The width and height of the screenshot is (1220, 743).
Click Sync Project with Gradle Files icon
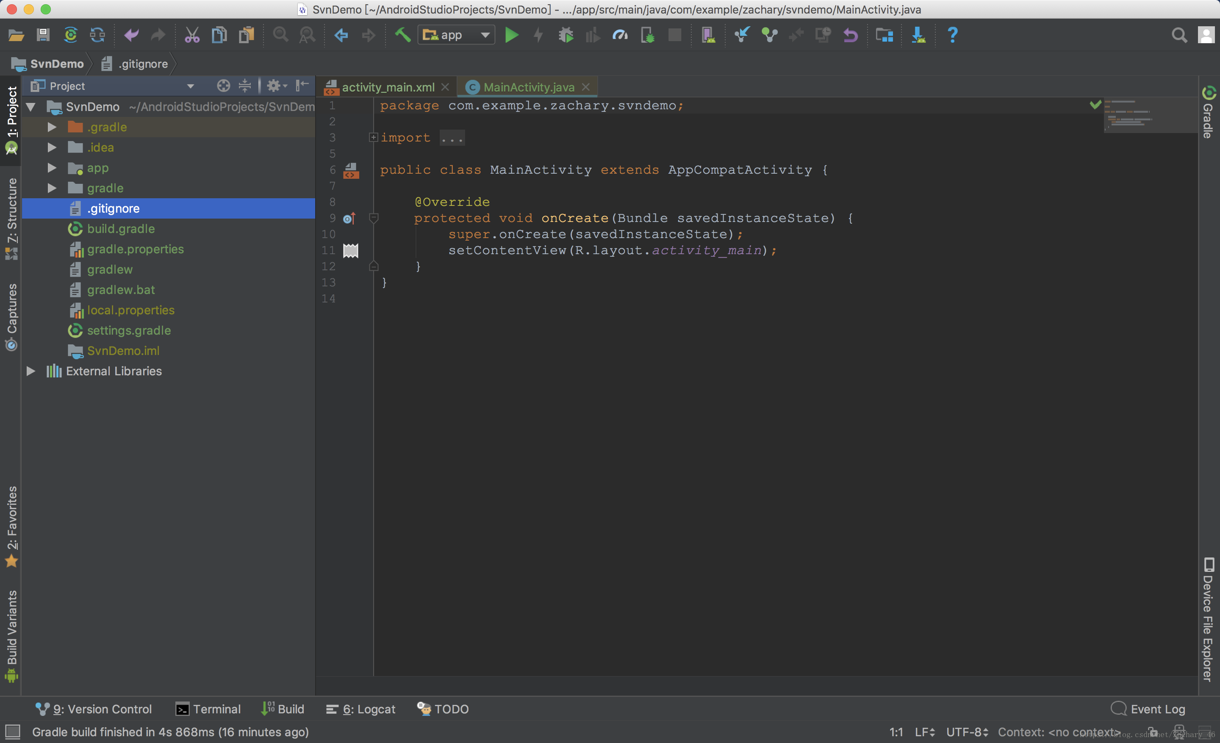pos(71,35)
